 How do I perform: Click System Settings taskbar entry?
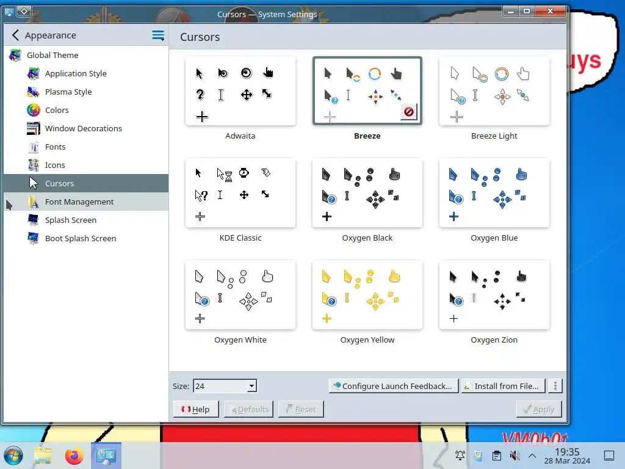[106, 456]
